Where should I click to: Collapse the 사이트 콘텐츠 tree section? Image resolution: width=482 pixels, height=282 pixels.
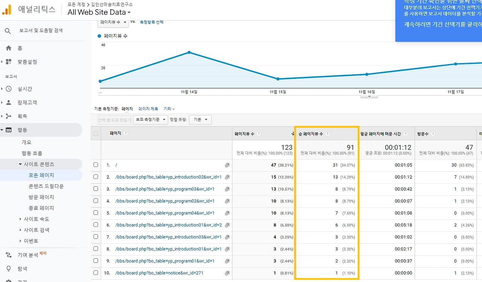(x=20, y=164)
